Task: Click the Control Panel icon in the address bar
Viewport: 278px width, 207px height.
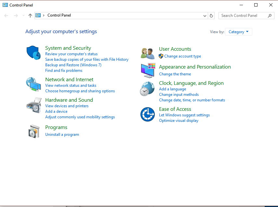Action: click(38, 15)
